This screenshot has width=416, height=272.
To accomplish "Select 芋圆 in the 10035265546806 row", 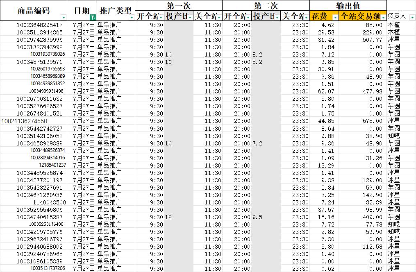I will (x=394, y=210).
